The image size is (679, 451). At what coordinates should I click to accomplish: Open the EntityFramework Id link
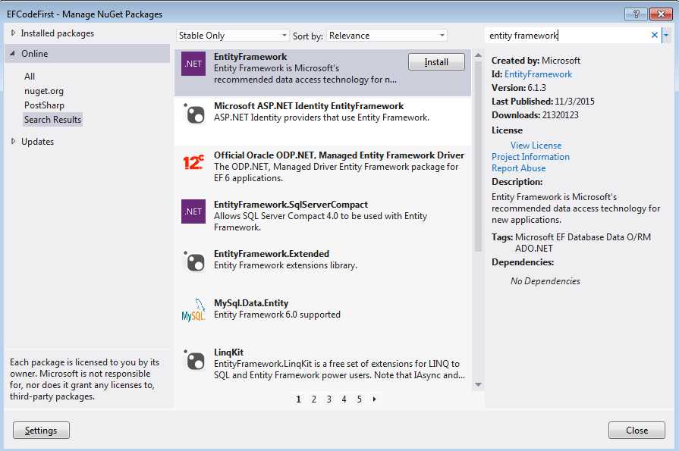[x=538, y=74]
